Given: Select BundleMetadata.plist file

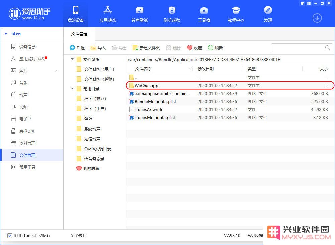Looking at the screenshot, I should pyautogui.click(x=230, y=102).
